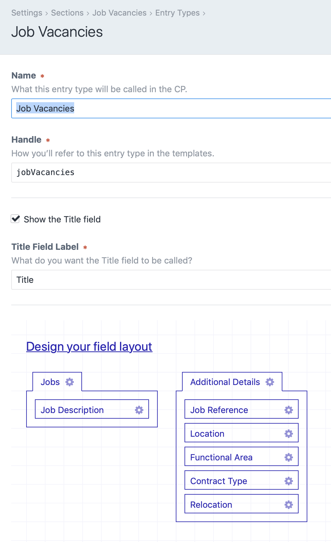331x542 pixels.
Task: Expand the breadcrumb chevron after Entry Types
Action: [205, 13]
